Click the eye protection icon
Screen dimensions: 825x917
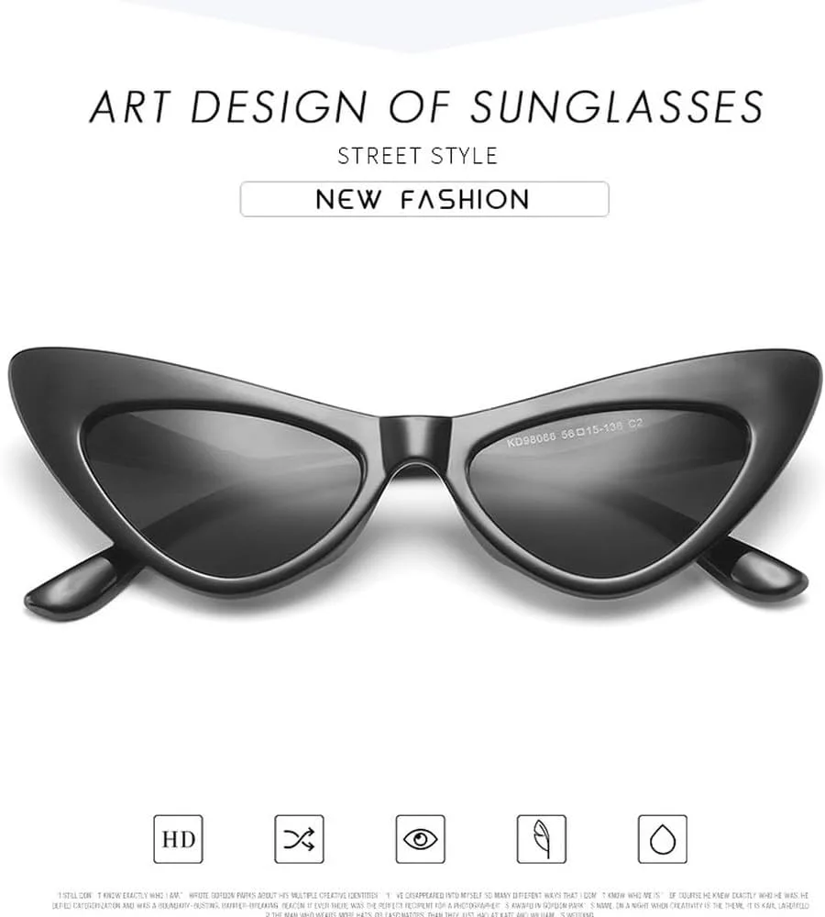(420, 839)
